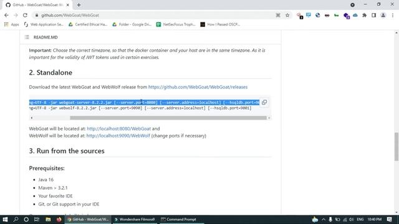The width and height of the screenshot is (399, 224).
Task: Click the code block horizontal scrollbar thumb
Action: click(x=168, y=118)
